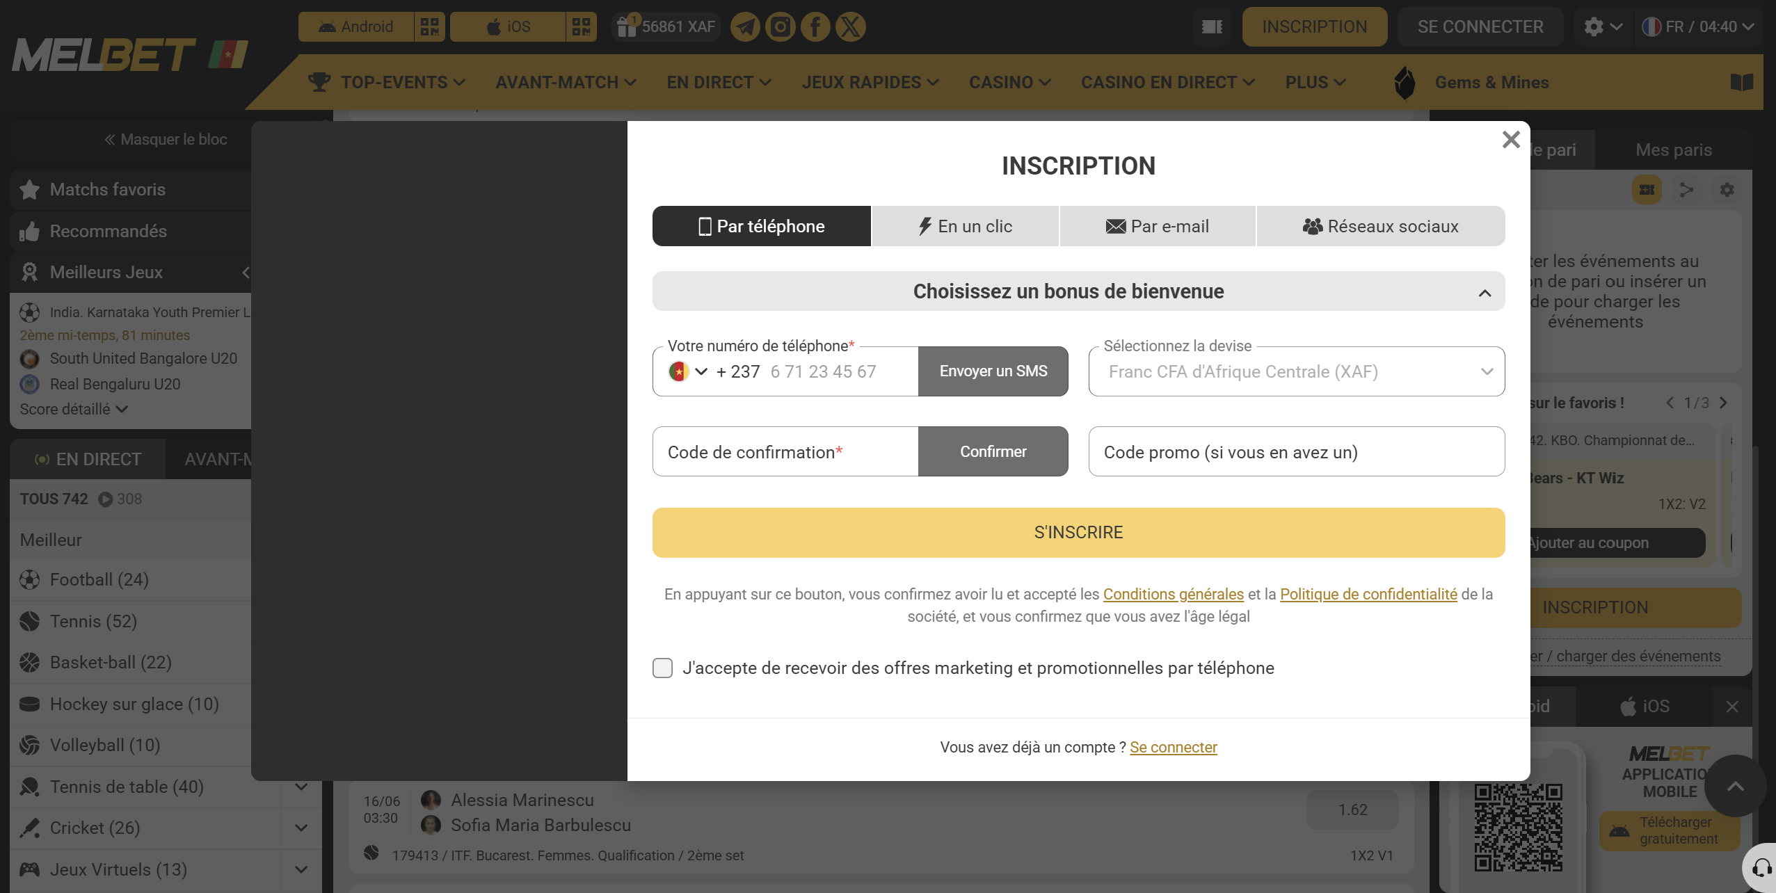Open Matchs favoris star item

[131, 189]
